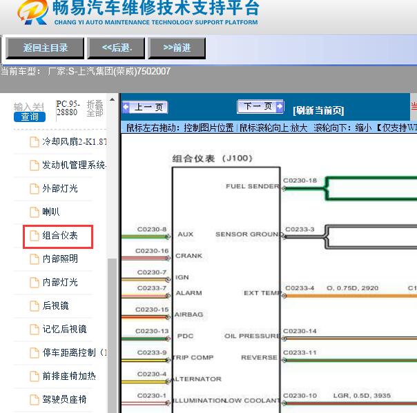Click the document icon beside 内部灯光

tap(35, 282)
